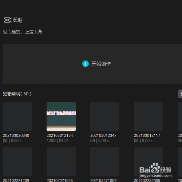182x182 pixels.
Task: Open draft thumbnail 202103012347
Action: (105, 116)
